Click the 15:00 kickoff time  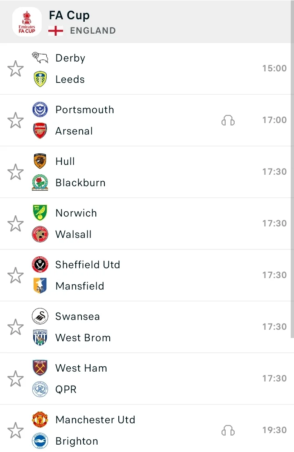[274, 68]
